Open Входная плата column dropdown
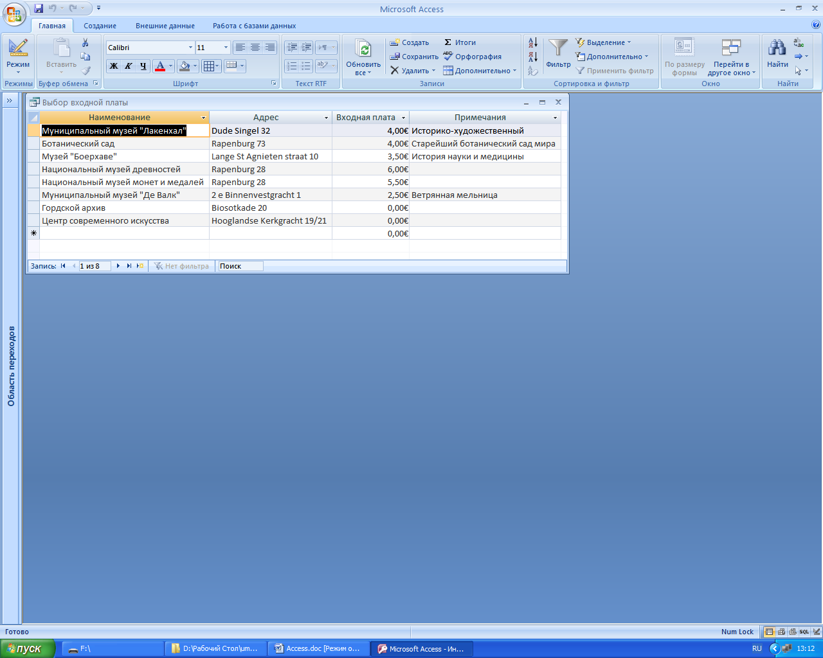This screenshot has height=658, width=823. tap(404, 118)
